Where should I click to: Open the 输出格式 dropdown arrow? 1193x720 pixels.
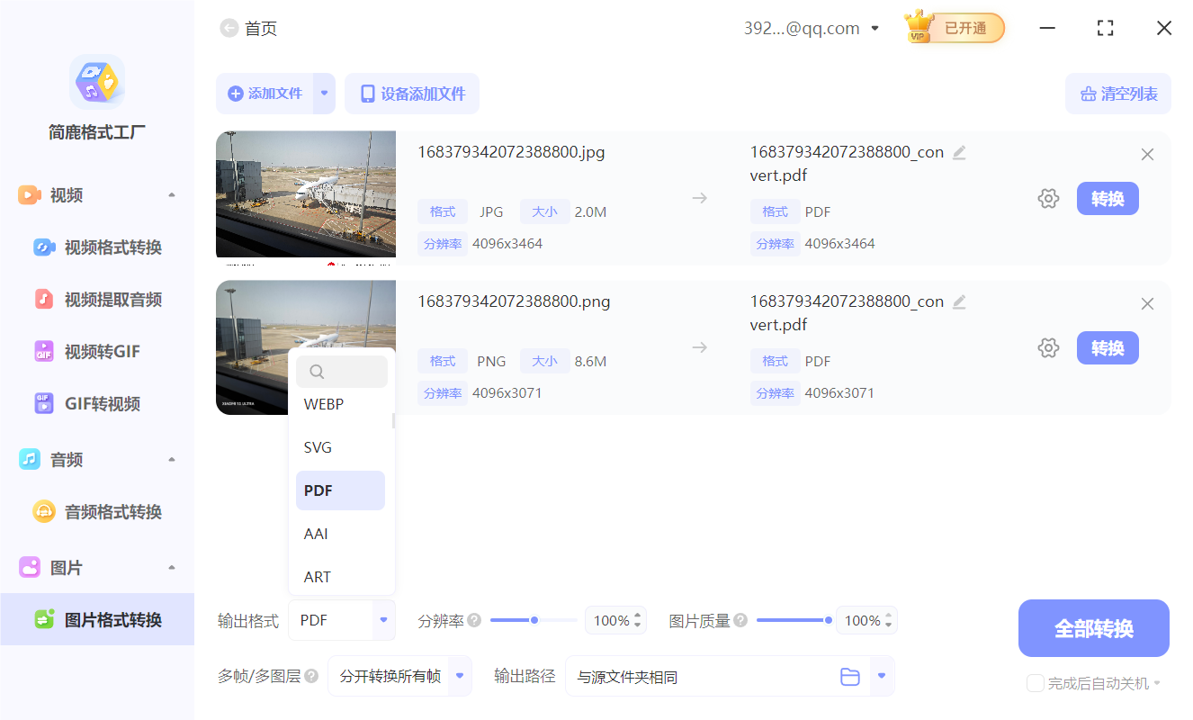click(384, 620)
